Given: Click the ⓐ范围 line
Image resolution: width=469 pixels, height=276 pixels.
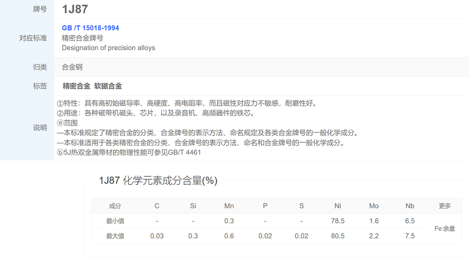Looking at the screenshot, I should [67, 123].
